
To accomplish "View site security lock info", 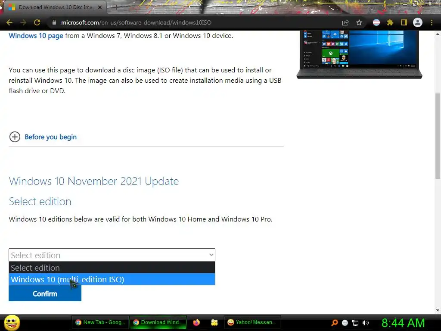I will 54,22.
